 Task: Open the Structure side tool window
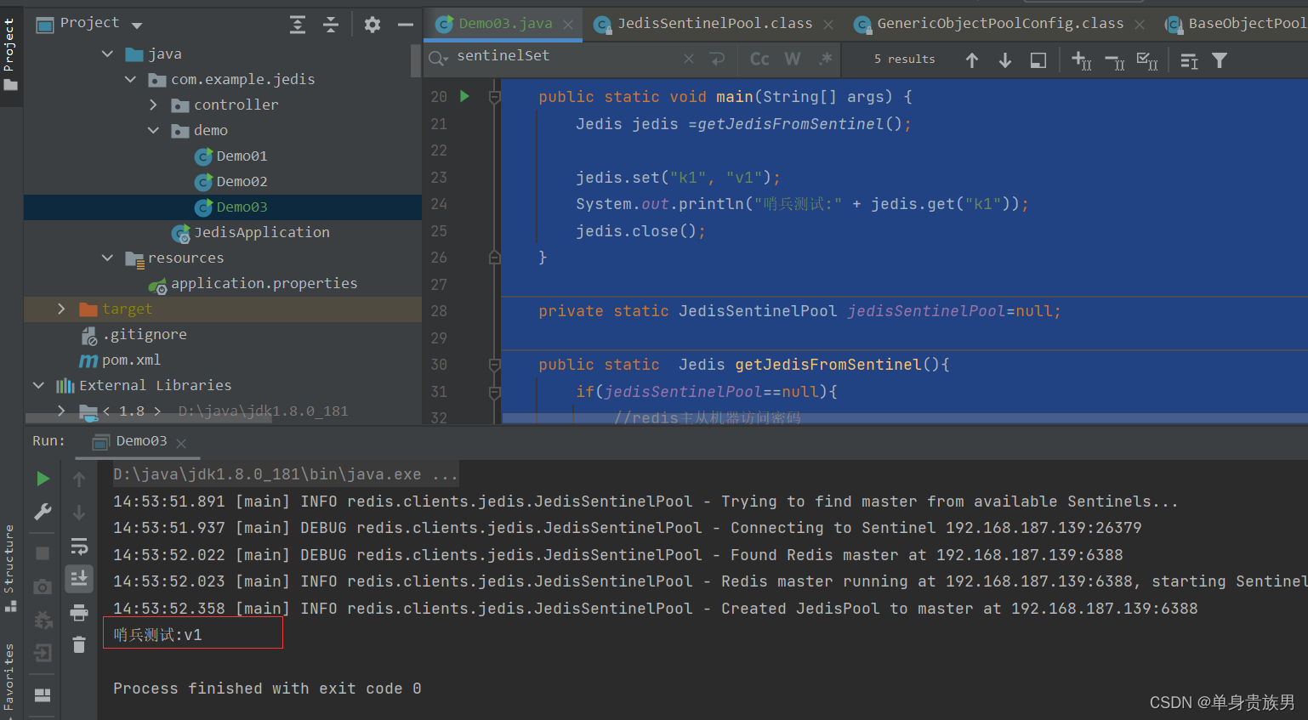click(x=10, y=567)
